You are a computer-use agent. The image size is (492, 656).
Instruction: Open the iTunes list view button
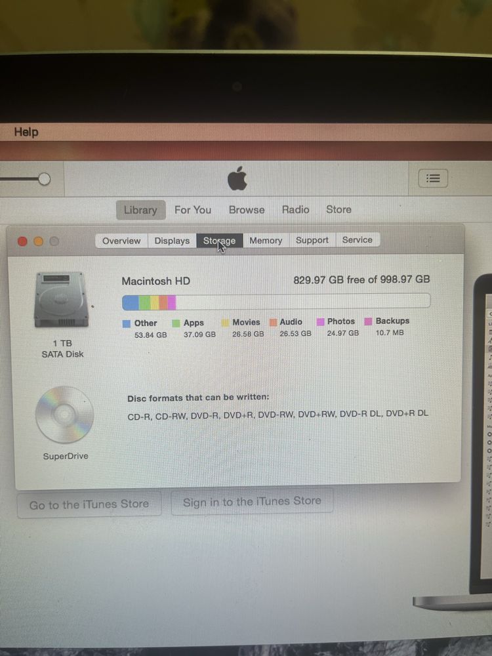tap(433, 178)
